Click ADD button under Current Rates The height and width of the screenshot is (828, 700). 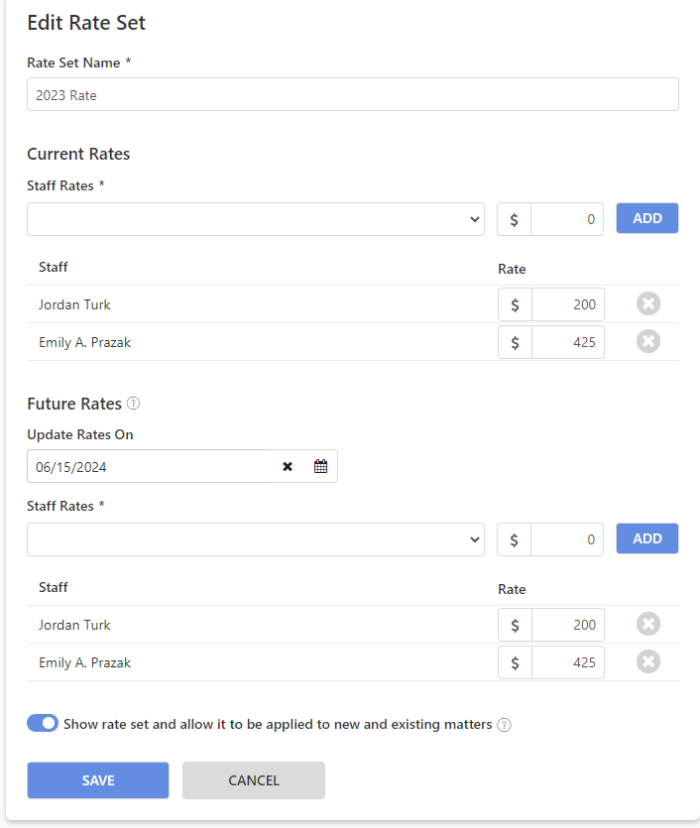647,218
